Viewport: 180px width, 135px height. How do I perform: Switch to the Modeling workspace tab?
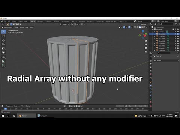click(40, 21)
